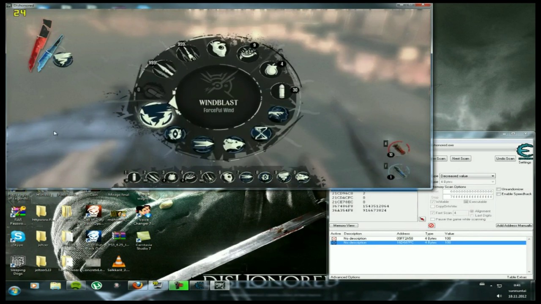This screenshot has height=304, width=541.
Task: Click the red arrow add-to-list icon
Action: [x=422, y=219]
